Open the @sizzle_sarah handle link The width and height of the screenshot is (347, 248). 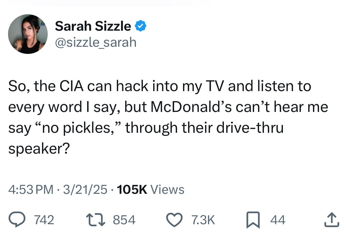[95, 42]
